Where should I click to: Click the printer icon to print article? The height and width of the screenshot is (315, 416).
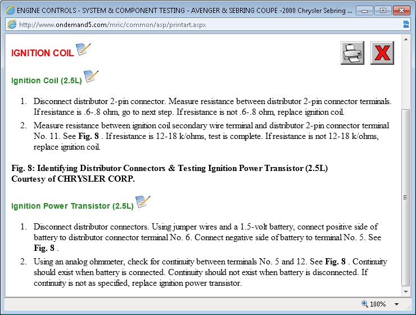coord(352,53)
